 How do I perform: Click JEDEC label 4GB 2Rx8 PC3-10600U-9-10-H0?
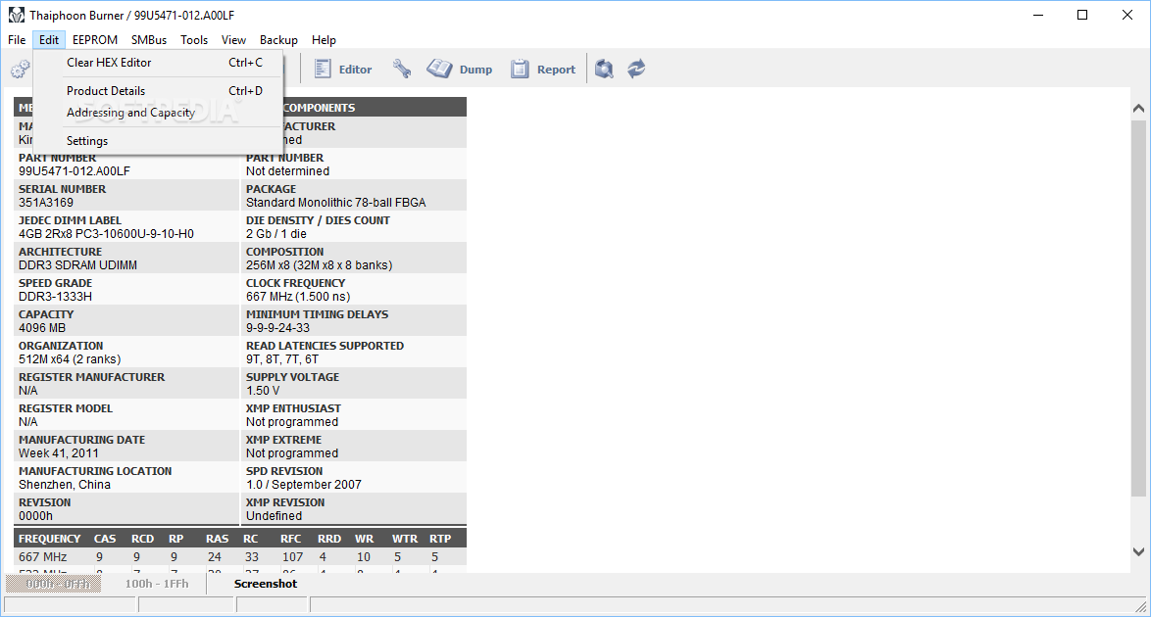coord(107,234)
